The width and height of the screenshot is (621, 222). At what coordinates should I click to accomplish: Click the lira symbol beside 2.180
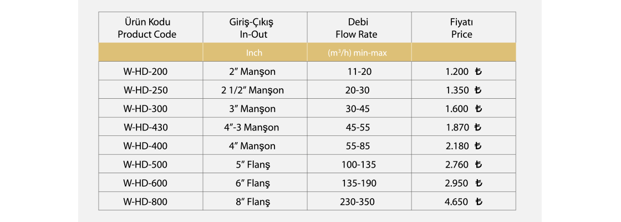(x=479, y=146)
